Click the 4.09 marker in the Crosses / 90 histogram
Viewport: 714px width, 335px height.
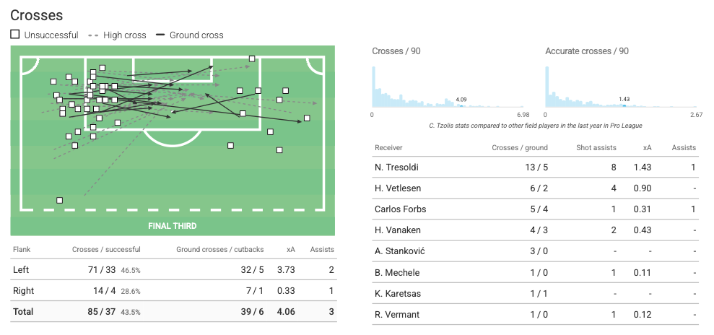pyautogui.click(x=461, y=105)
